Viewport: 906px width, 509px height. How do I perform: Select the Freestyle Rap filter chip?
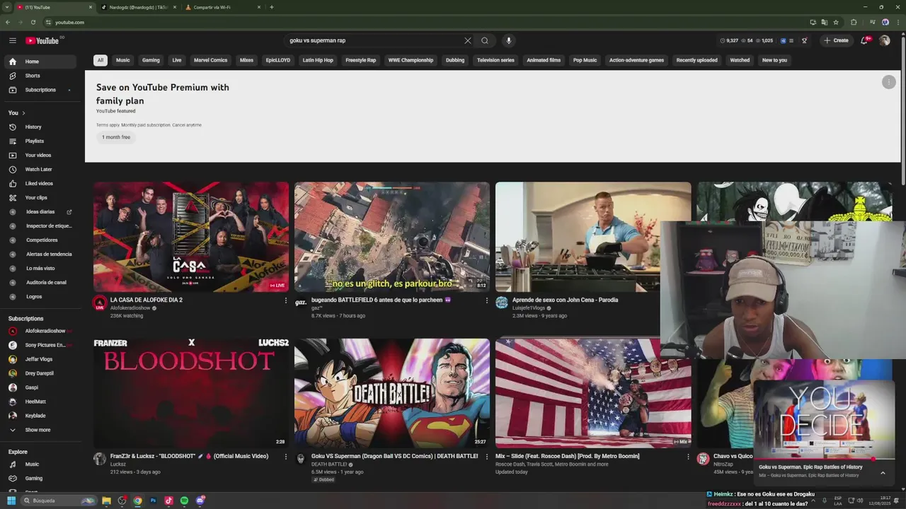[361, 60]
